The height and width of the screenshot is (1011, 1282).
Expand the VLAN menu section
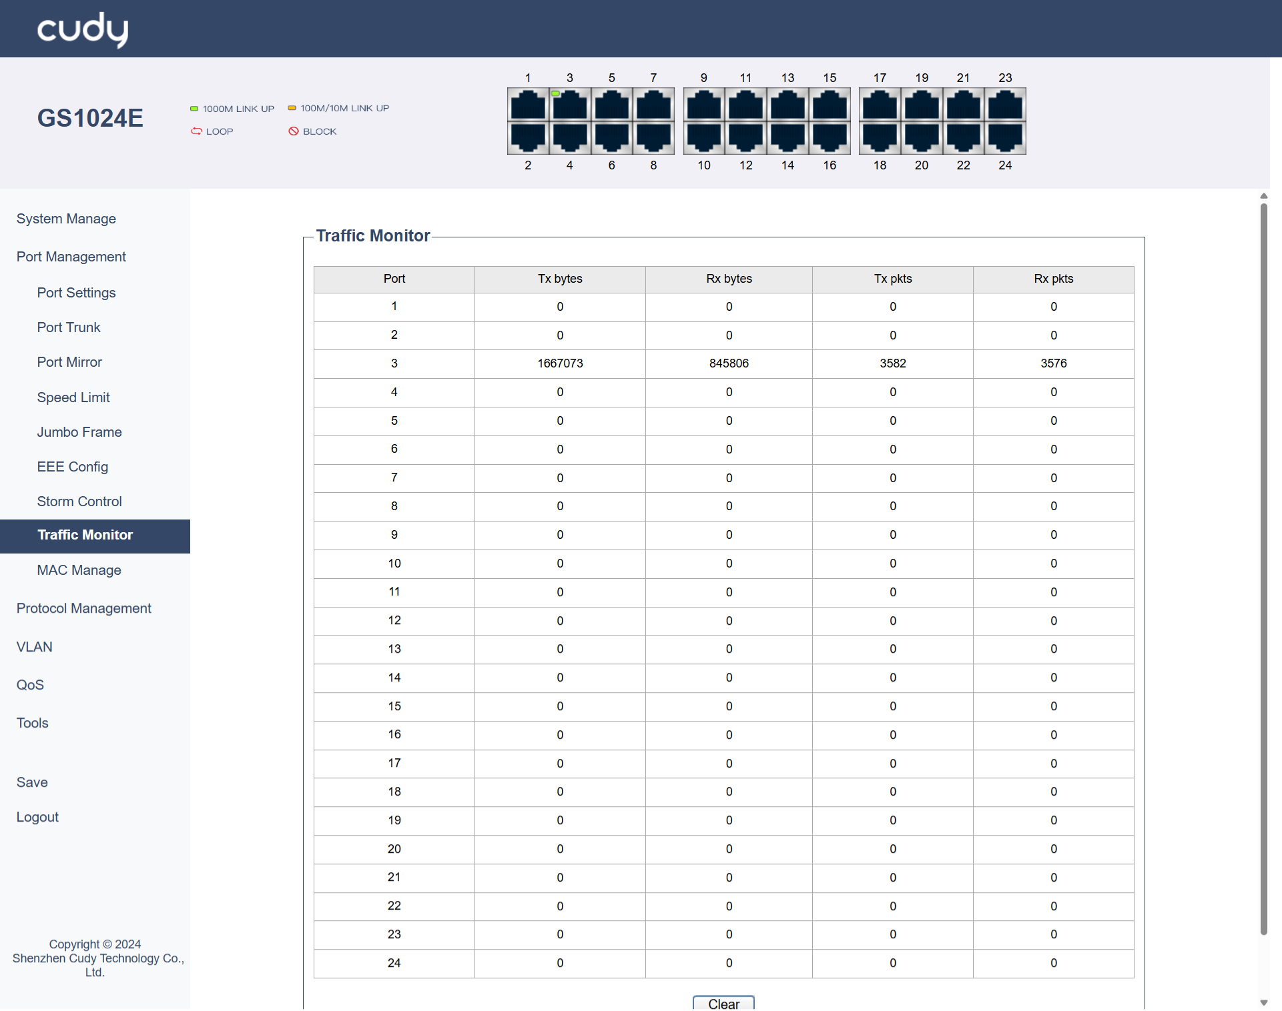(34, 647)
